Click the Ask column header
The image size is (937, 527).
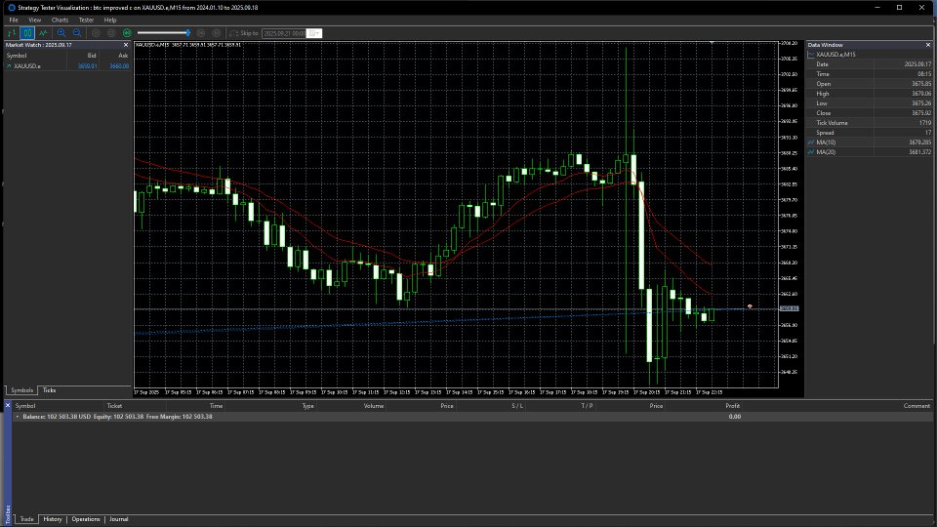pos(123,56)
